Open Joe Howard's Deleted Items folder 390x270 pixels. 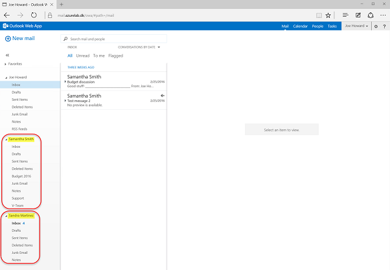click(22, 107)
